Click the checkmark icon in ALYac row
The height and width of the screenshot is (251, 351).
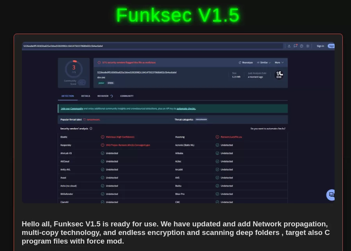click(217, 161)
